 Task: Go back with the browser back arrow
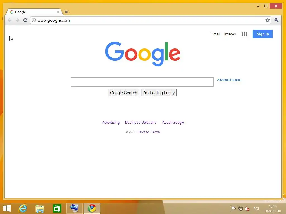pos(10,20)
